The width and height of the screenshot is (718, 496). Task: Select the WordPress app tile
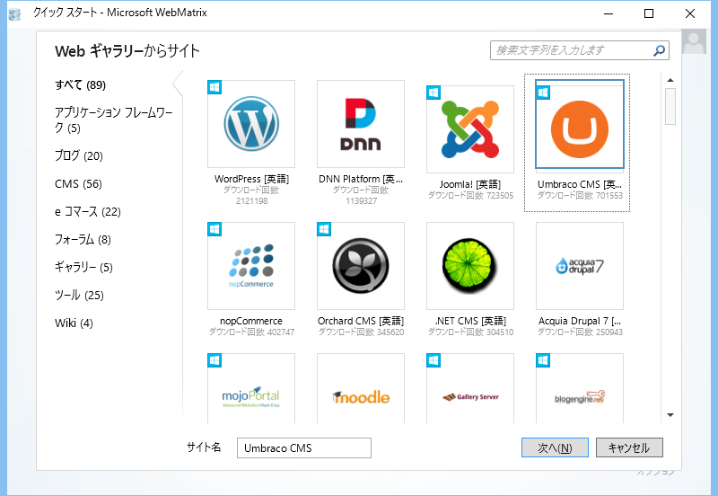click(x=251, y=124)
